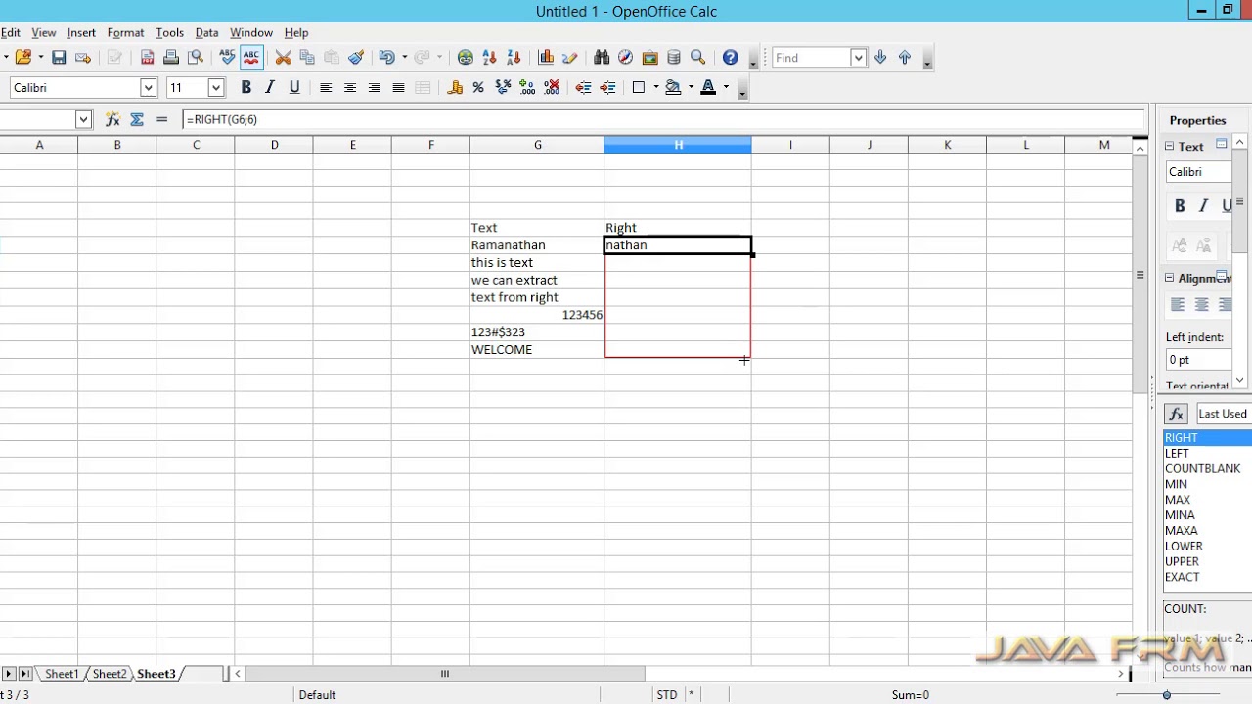Decrease Indent toolbar icon
This screenshot has width=1252, height=704.
point(583,88)
